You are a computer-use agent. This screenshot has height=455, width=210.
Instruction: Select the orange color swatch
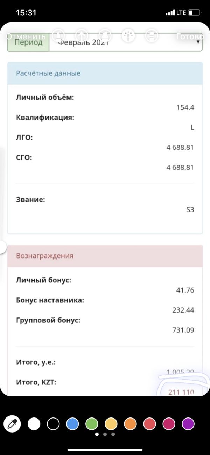pyautogui.click(x=130, y=424)
